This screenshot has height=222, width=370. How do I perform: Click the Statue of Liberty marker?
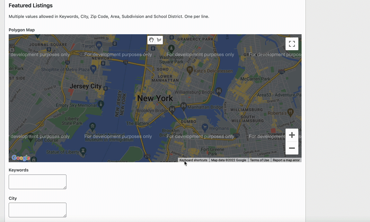pos(83,151)
